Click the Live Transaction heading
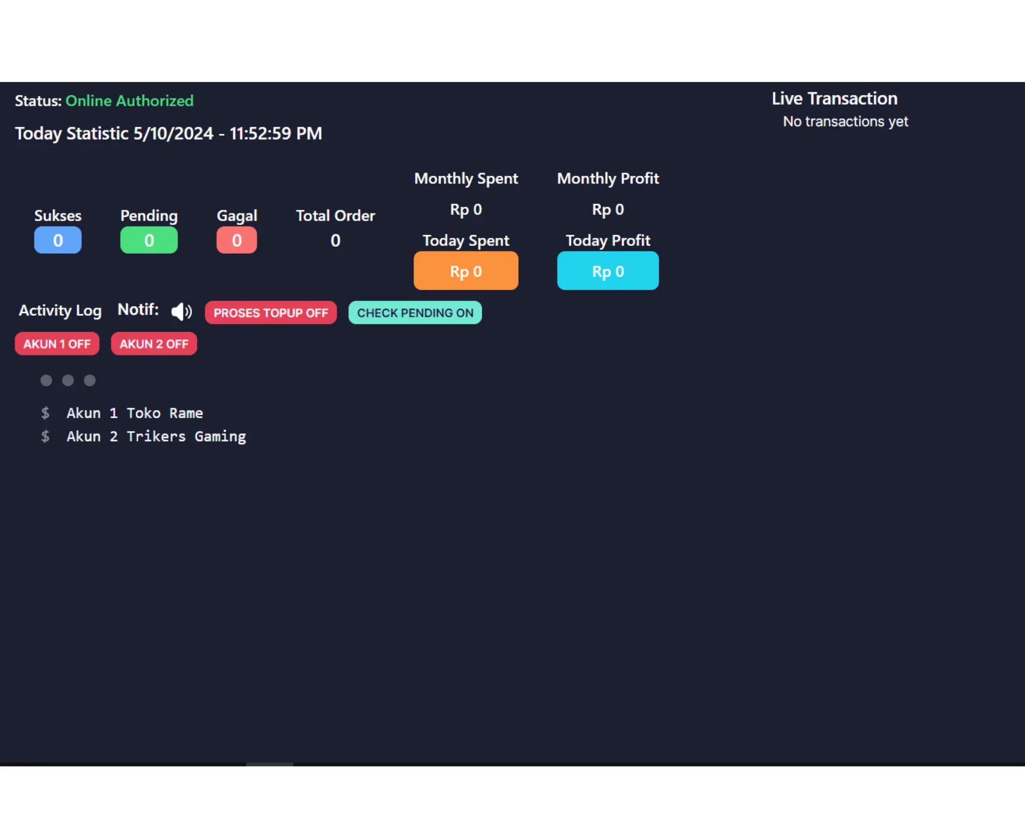Image resolution: width=1025 pixels, height=820 pixels. (834, 98)
